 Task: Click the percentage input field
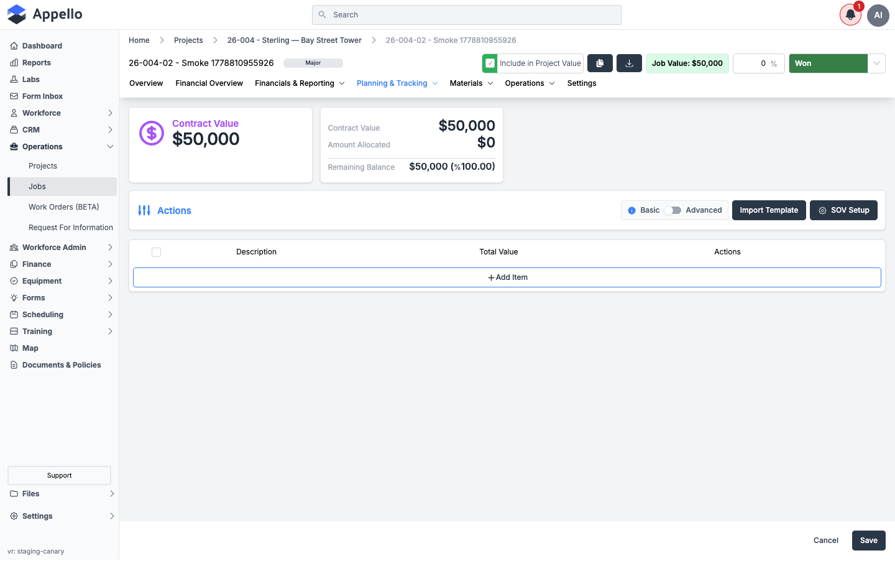click(x=758, y=63)
